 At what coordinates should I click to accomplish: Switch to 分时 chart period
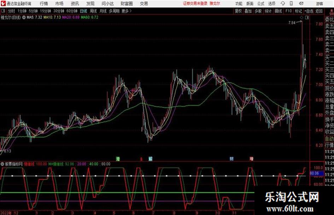coord(12,11)
